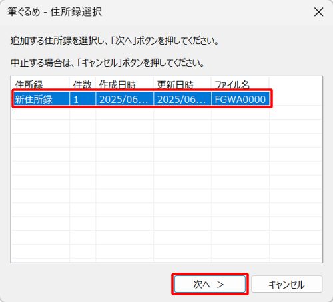The height and width of the screenshot is (302, 333).
Task: Sort by the ファイル名 column header
Action: click(240, 84)
